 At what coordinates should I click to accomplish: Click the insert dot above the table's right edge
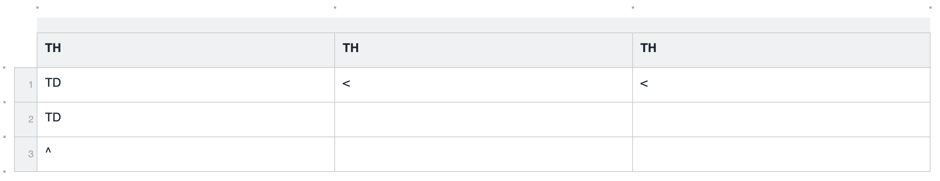(x=930, y=8)
